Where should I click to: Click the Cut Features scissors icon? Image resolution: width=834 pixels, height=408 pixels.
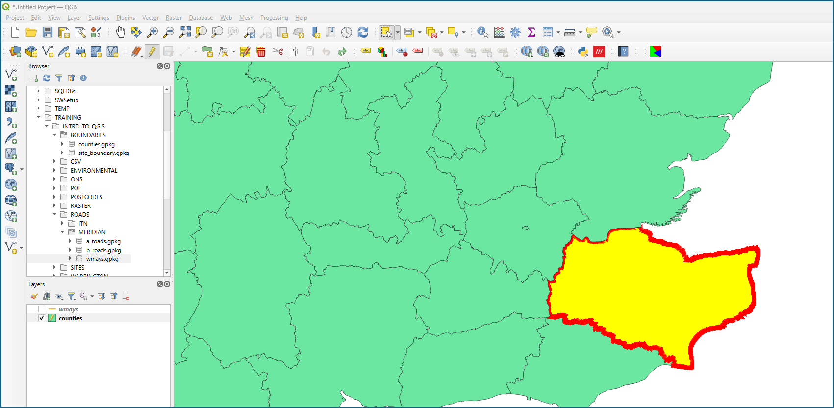tap(278, 51)
